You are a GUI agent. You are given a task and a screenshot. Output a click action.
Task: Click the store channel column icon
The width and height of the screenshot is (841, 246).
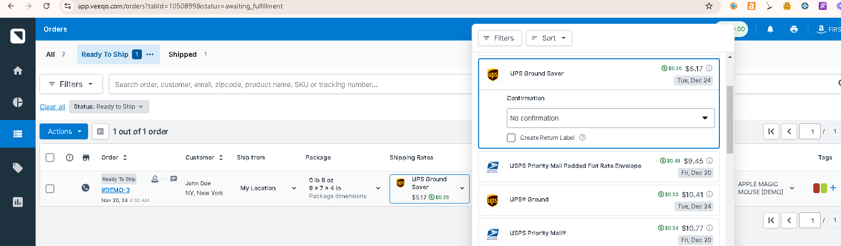click(86, 158)
